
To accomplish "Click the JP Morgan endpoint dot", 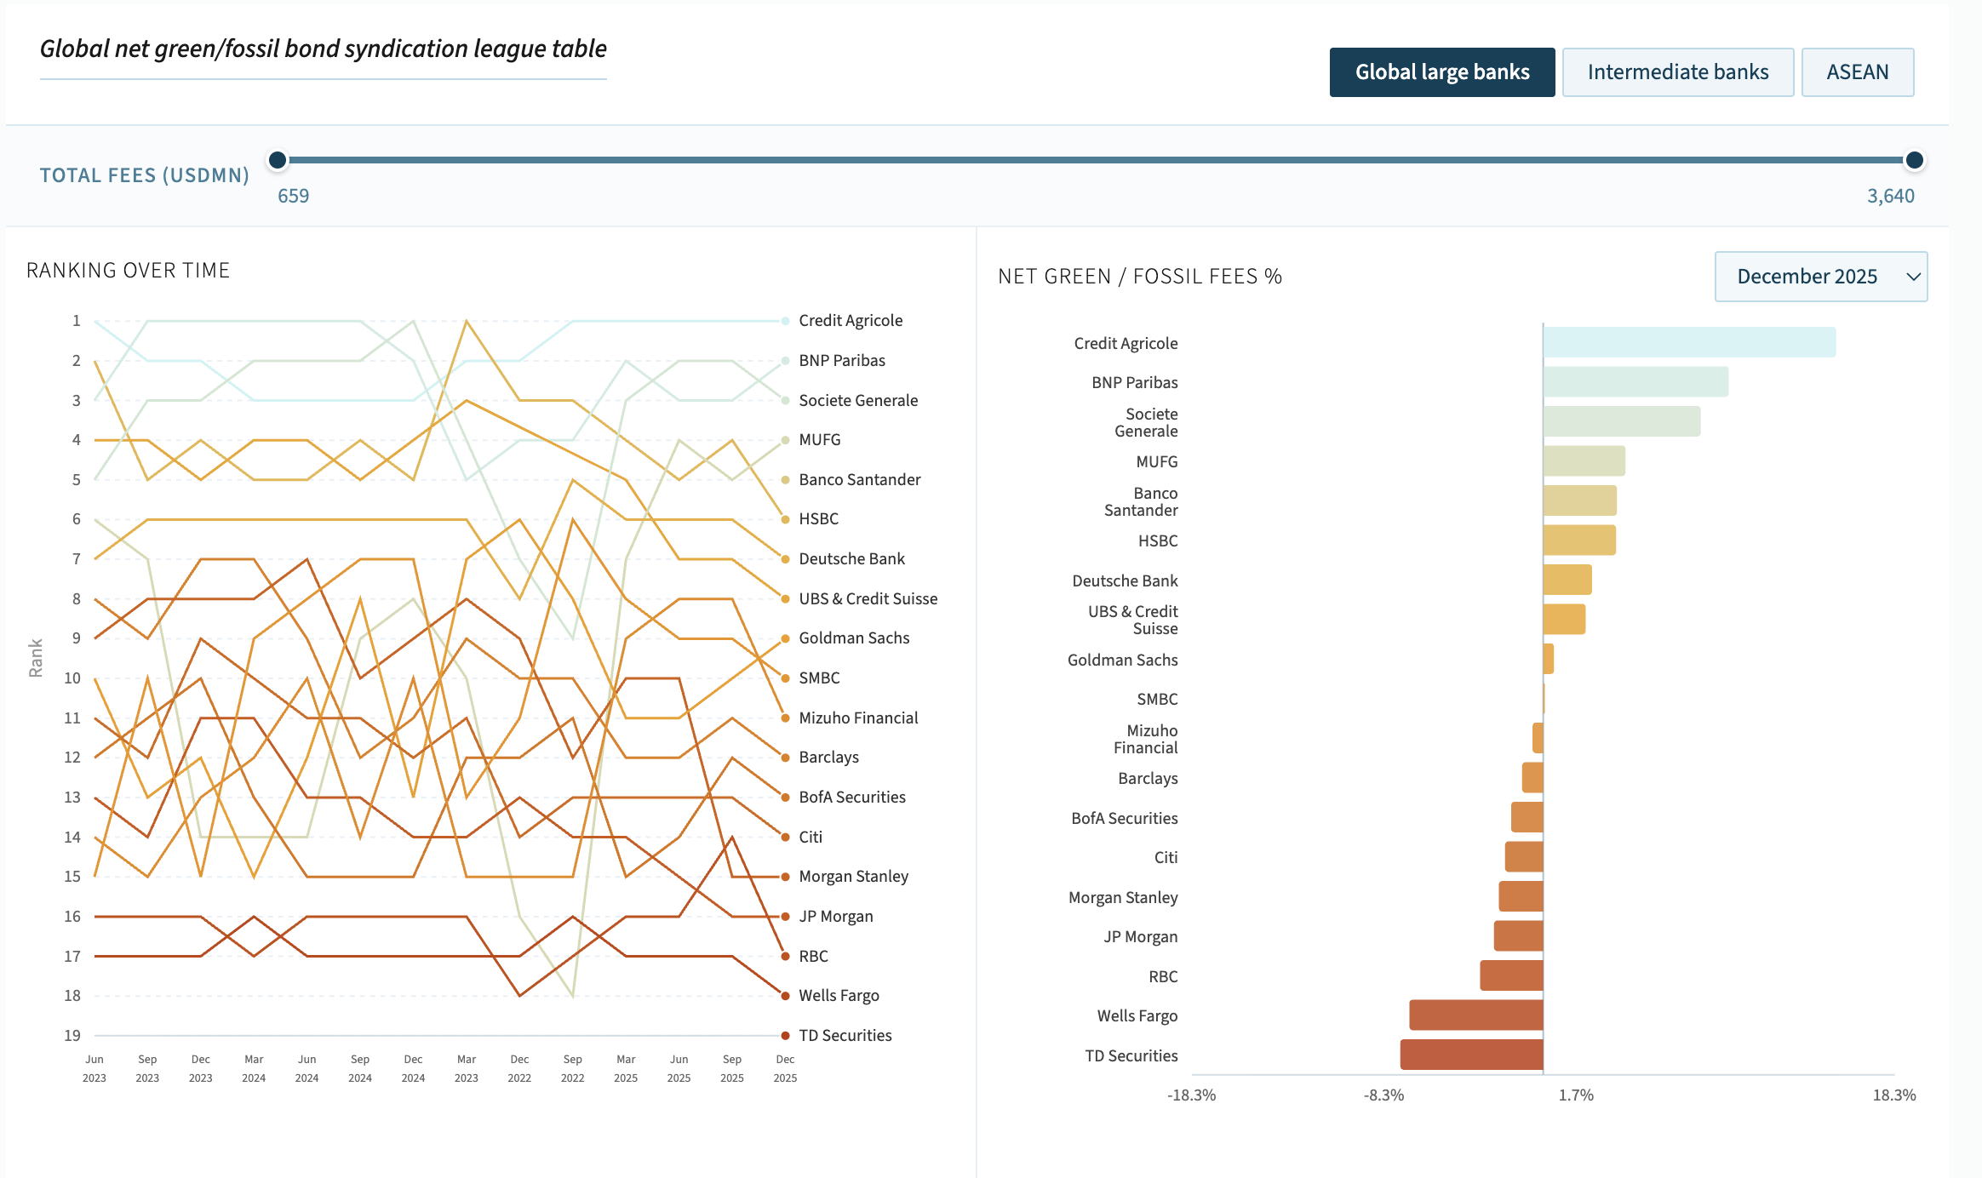I will coord(785,917).
